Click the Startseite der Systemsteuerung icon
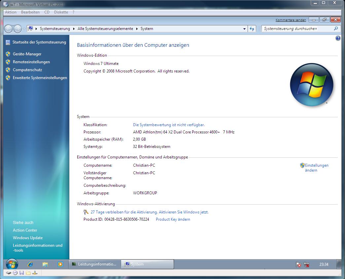The image size is (345, 279). coord(8,42)
